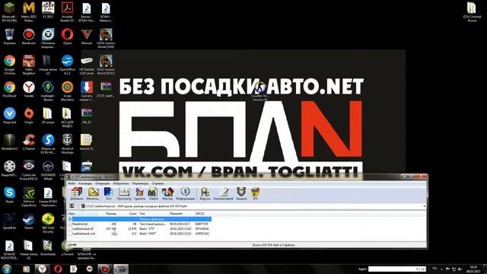Image resolution: width=487 pixels, height=274 pixels.
Task: Open the Команды menu in WinRAR
Action: pyautogui.click(x=85, y=183)
